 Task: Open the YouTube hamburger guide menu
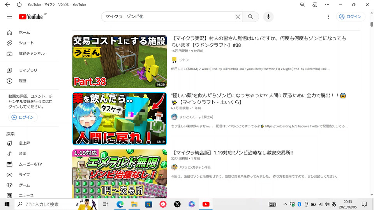click(9, 17)
